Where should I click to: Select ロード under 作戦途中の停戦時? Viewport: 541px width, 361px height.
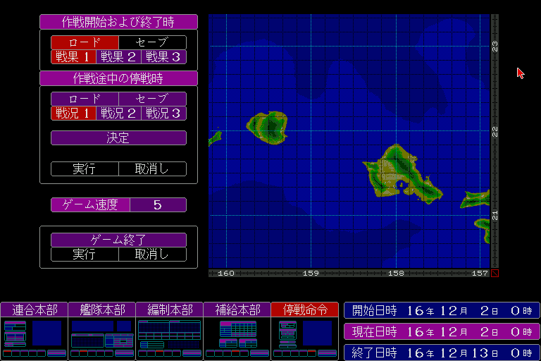(x=85, y=99)
